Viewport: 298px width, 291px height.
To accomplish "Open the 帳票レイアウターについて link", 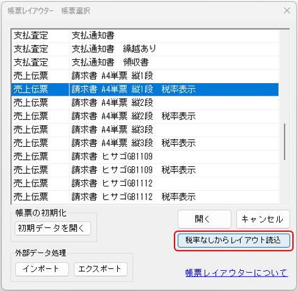I will coord(237,273).
